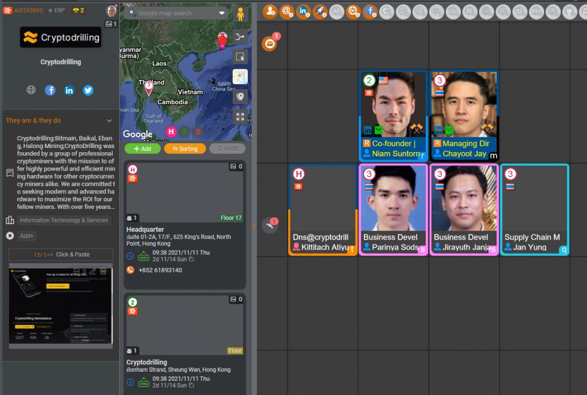Screen dimensions: 587x395
Task: Collapse the 'They are & they do' section
Action: tap(109, 121)
